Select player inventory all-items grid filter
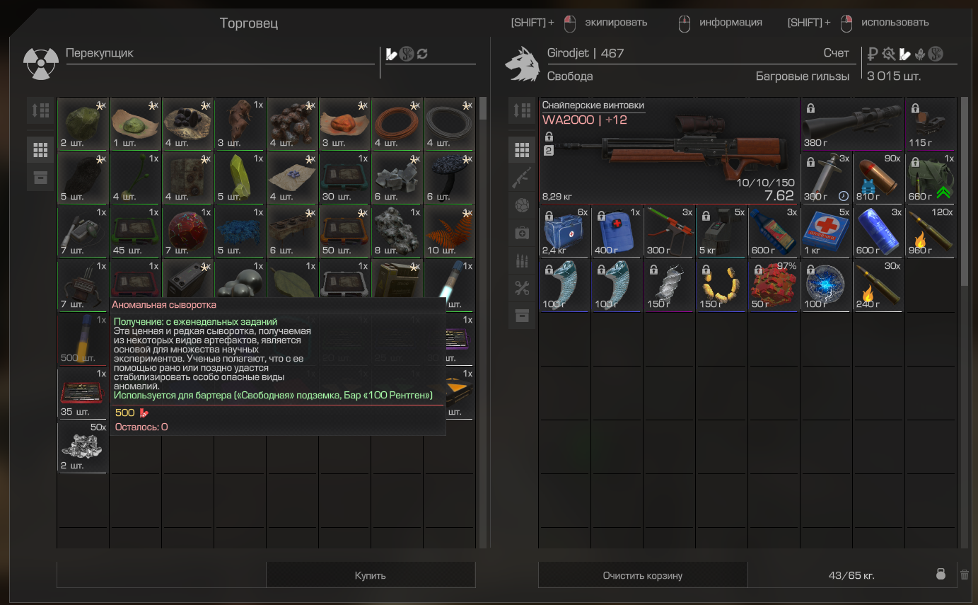Screen dimensions: 978x605 click(x=522, y=150)
